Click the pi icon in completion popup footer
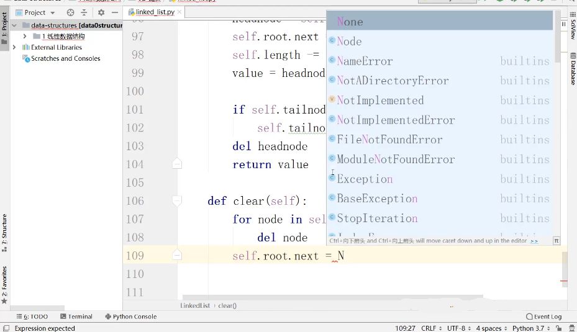The image size is (577, 332). (x=556, y=241)
